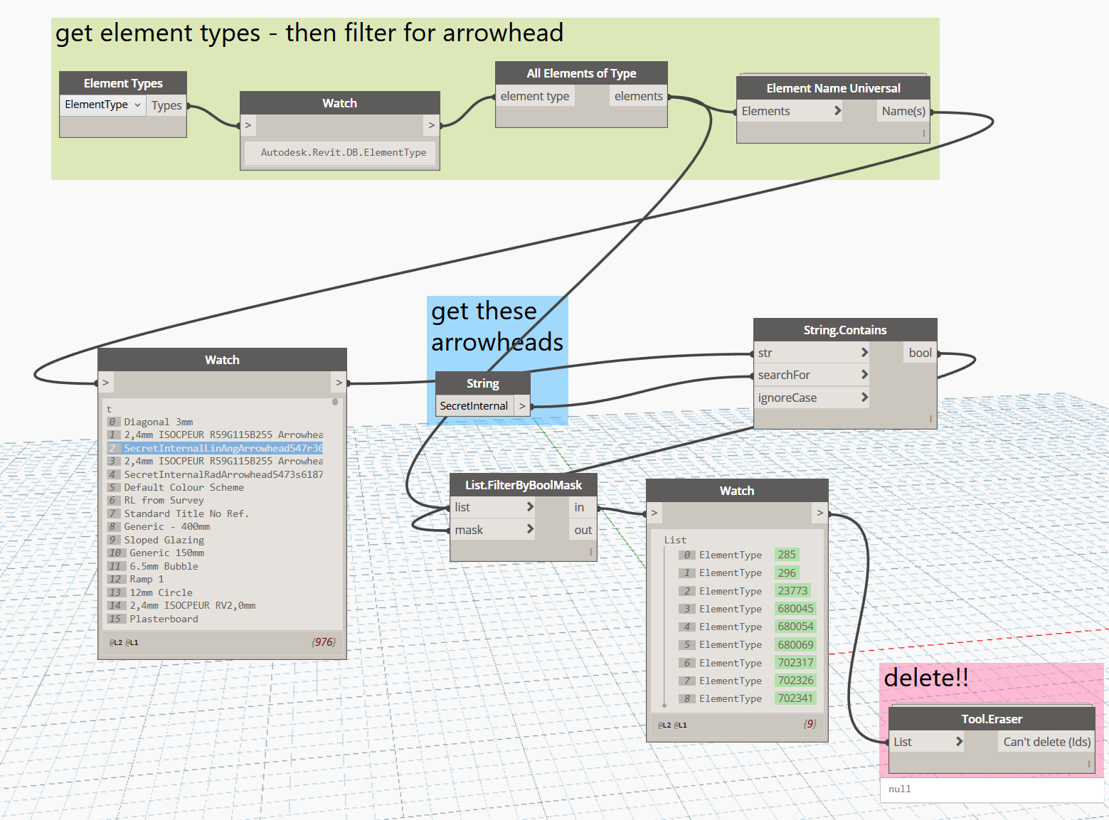Click element ID 296
Screen dimensions: 1109x820
787,573
